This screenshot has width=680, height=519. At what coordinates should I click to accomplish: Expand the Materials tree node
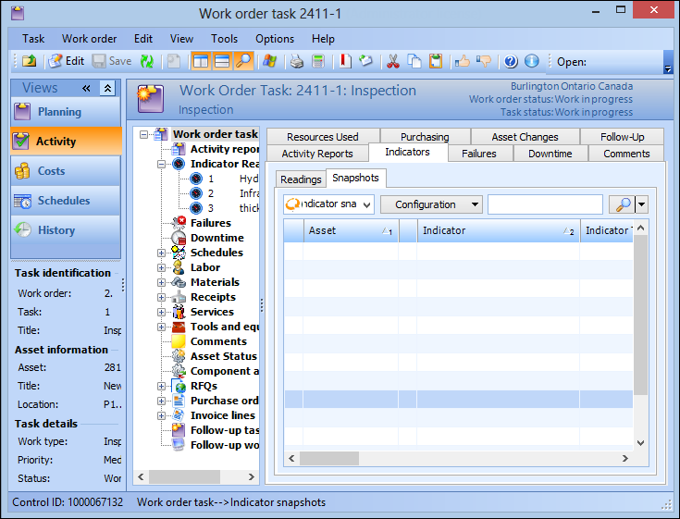click(162, 282)
